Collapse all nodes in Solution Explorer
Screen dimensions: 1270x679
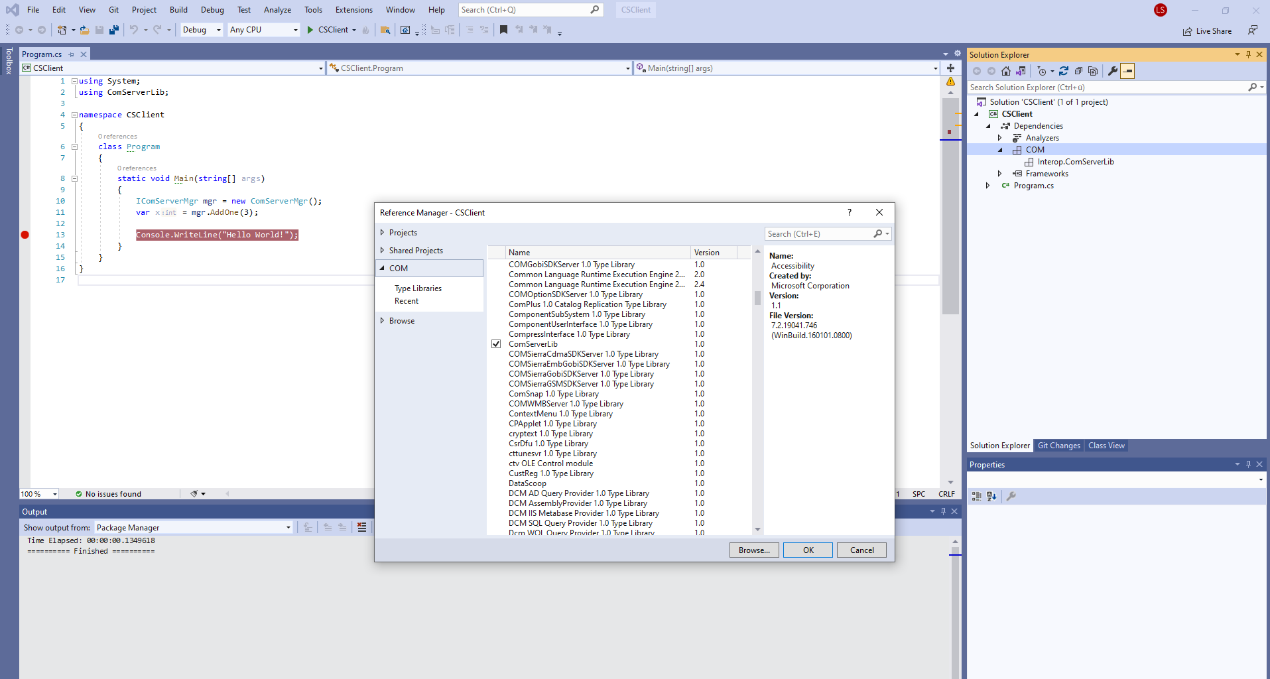point(1078,71)
